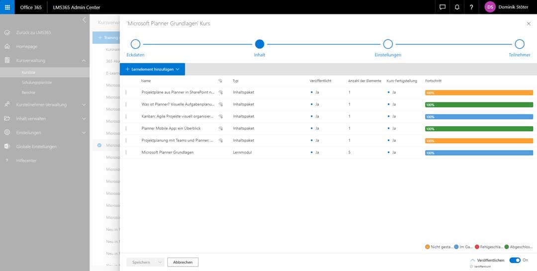The width and height of the screenshot is (537, 271).
Task: Click progress bar of Was ist Planner row
Action: [x=479, y=104]
